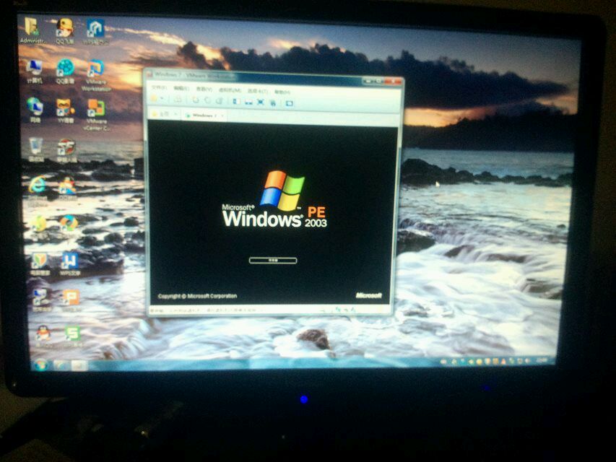Open the 帮助(H) menu in VMware
Viewport: 616px width, 462px height.
(x=282, y=92)
